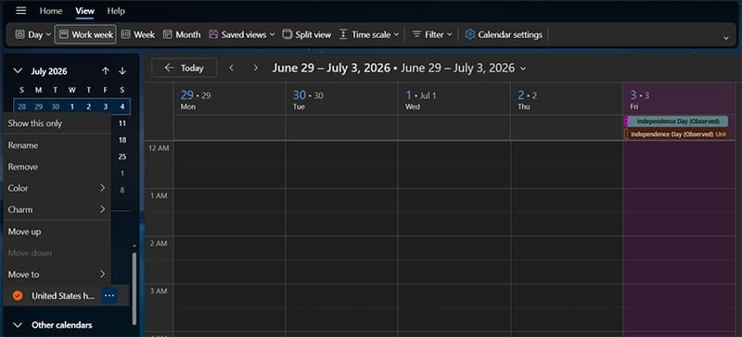Select date 18 in mini calendar
Screen dimensions: 742x337
pyautogui.click(x=122, y=140)
